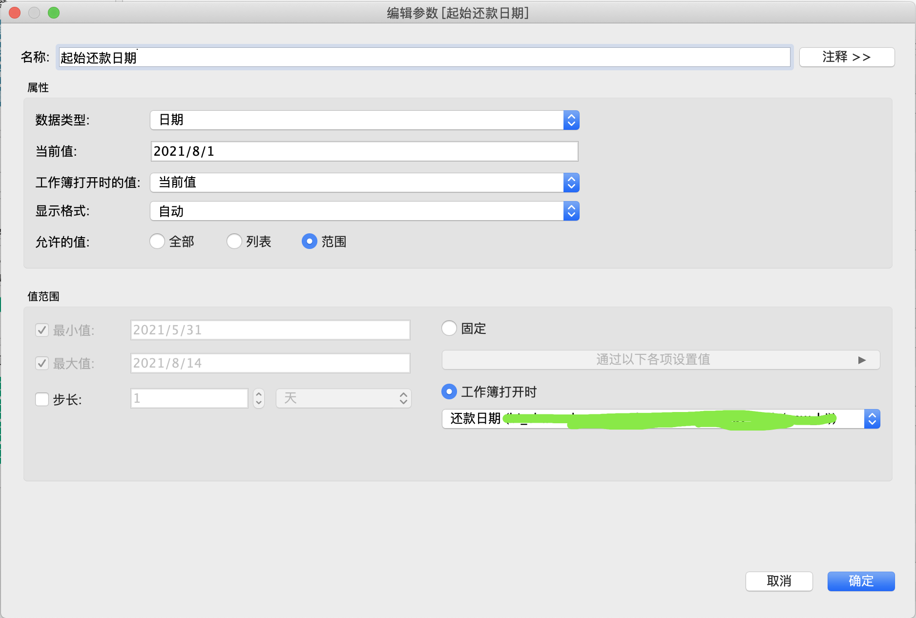Screen dimensions: 916x618
Task: Click the 通过以下各项设置值 button
Action: (661, 360)
